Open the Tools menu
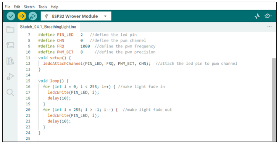The image size is (279, 145). click(x=43, y=7)
